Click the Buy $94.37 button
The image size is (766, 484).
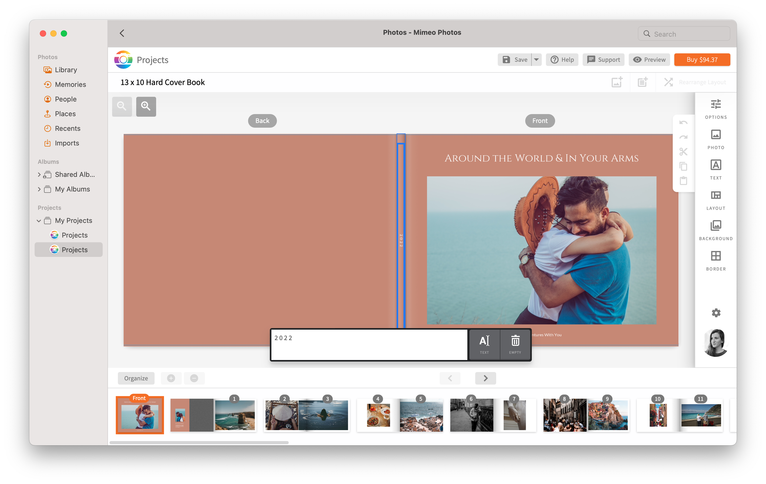(x=702, y=60)
